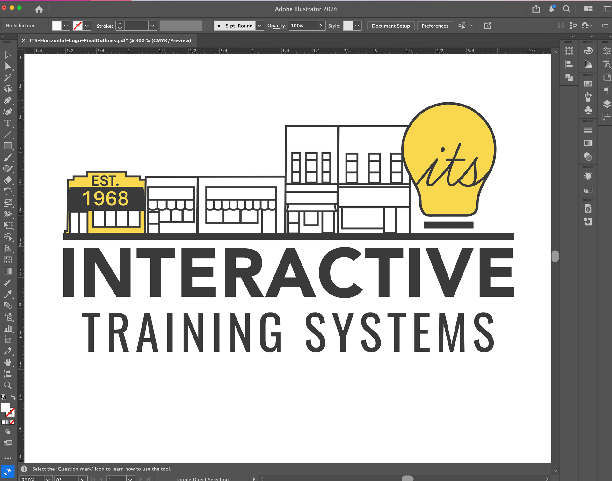Viewport: 612px width, 481px height.
Task: Select the Scale tool
Action: pos(8,203)
